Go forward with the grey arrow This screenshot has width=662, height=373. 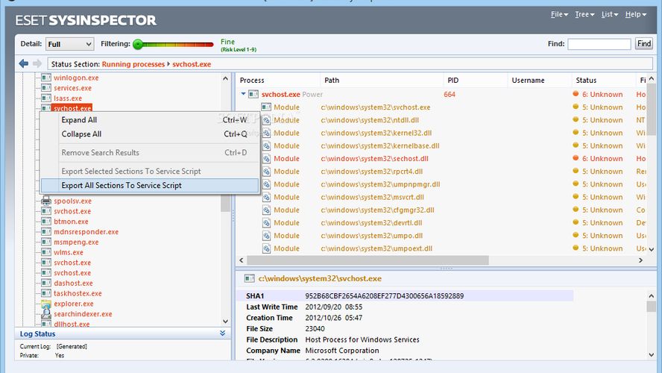click(x=37, y=64)
